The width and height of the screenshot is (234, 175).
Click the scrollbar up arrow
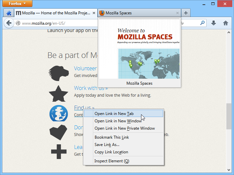229,32
